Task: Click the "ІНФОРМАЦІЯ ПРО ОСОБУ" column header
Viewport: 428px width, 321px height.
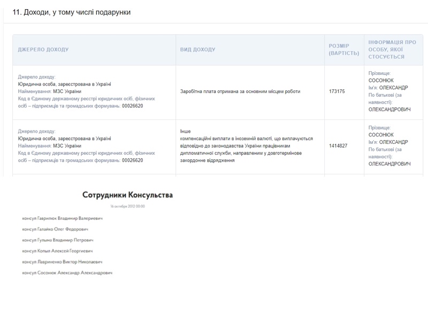Action: [392, 49]
